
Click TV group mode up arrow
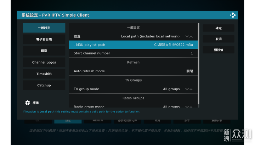(x=191, y=89)
